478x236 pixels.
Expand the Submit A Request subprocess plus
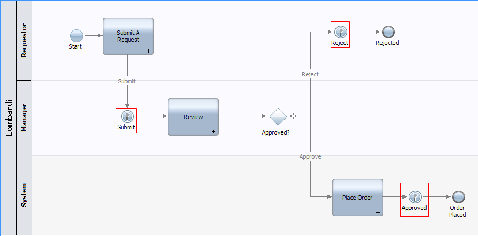click(148, 51)
